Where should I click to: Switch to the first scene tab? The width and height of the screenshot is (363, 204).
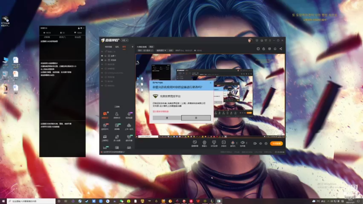[x=108, y=47]
